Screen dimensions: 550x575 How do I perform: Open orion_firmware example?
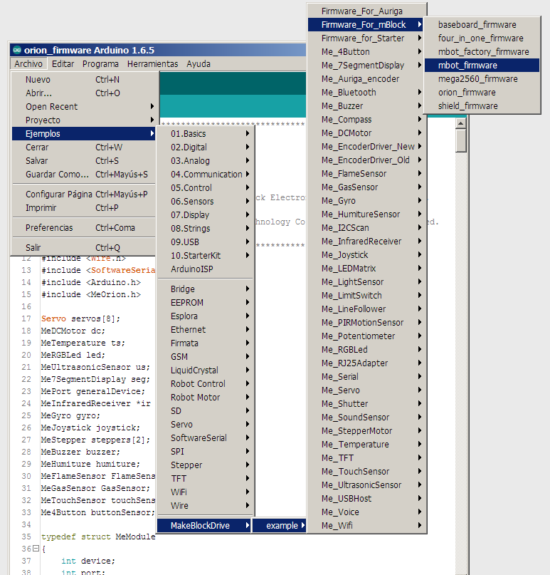click(x=482, y=93)
